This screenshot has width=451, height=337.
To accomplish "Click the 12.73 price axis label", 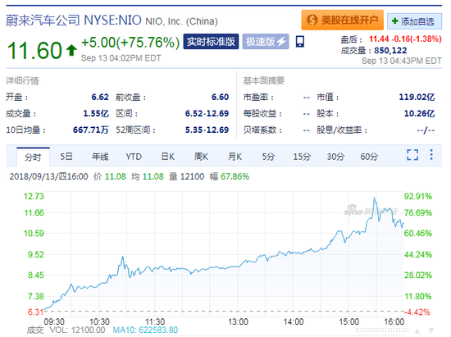I will pos(34,197).
